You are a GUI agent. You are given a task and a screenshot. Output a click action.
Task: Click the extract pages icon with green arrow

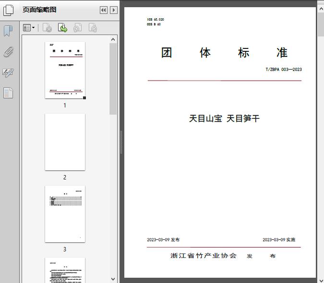point(62,28)
